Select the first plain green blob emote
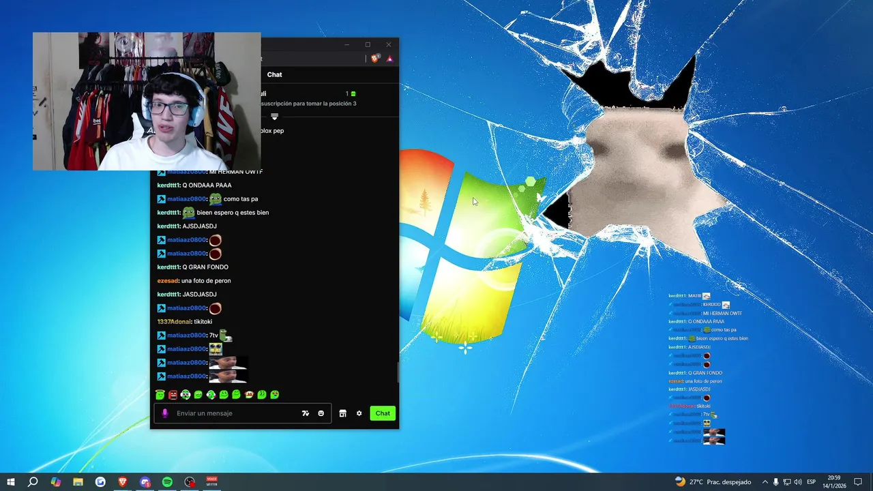Image resolution: width=873 pixels, height=491 pixels. (x=198, y=394)
